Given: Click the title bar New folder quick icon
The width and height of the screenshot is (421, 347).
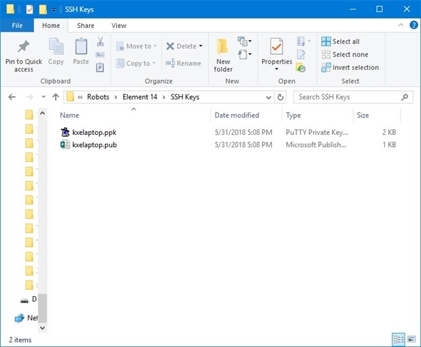Looking at the screenshot, I should [x=42, y=9].
